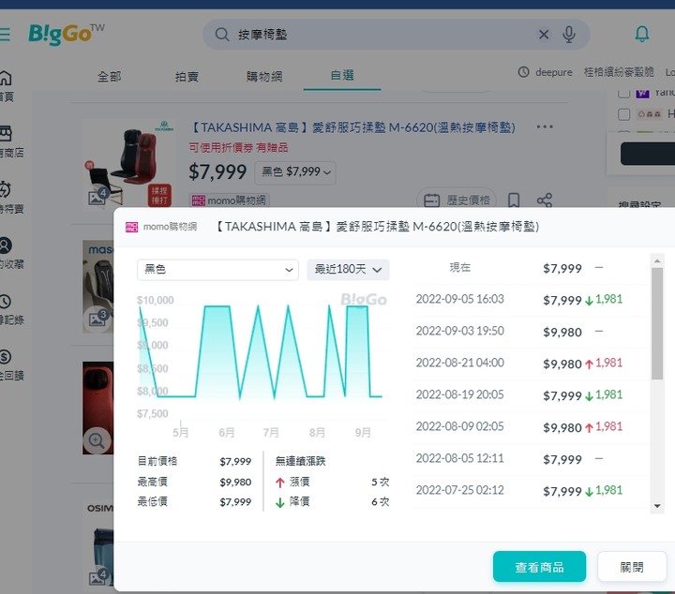
Task: Click the momo購物網 store tag
Action: click(229, 200)
